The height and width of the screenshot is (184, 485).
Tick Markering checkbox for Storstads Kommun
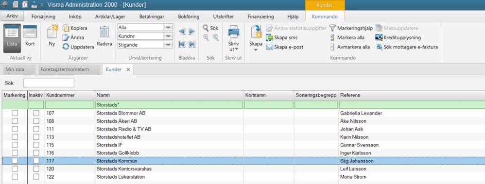[x=15, y=161]
